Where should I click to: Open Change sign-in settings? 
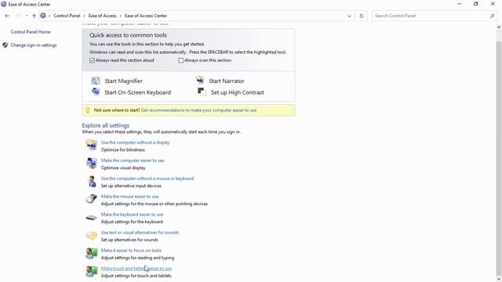point(34,45)
